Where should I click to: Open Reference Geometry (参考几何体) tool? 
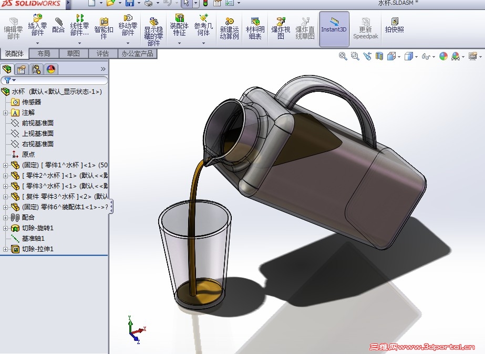coord(203,25)
